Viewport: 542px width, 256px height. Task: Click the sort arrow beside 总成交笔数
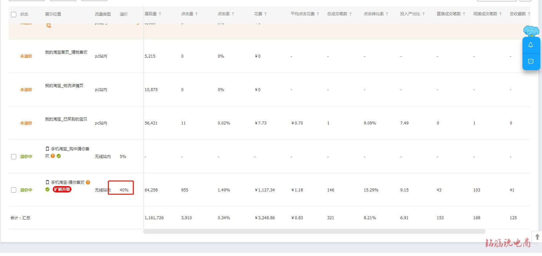350,14
